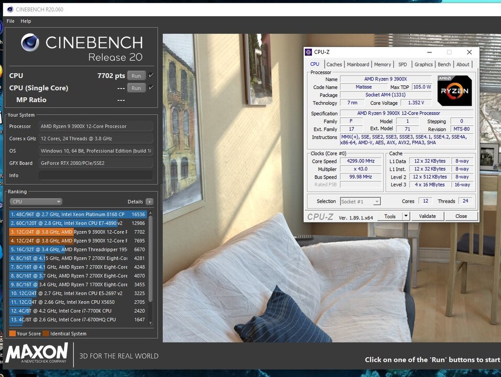The width and height of the screenshot is (501, 377).
Task: Click the Code Name value Matisse
Action: click(364, 87)
